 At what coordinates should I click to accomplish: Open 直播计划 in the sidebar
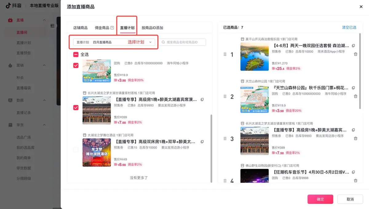[24, 43]
